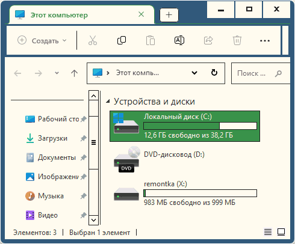Open the three-dots more options menu
Viewport: 295px width, 244px height.
point(265,41)
